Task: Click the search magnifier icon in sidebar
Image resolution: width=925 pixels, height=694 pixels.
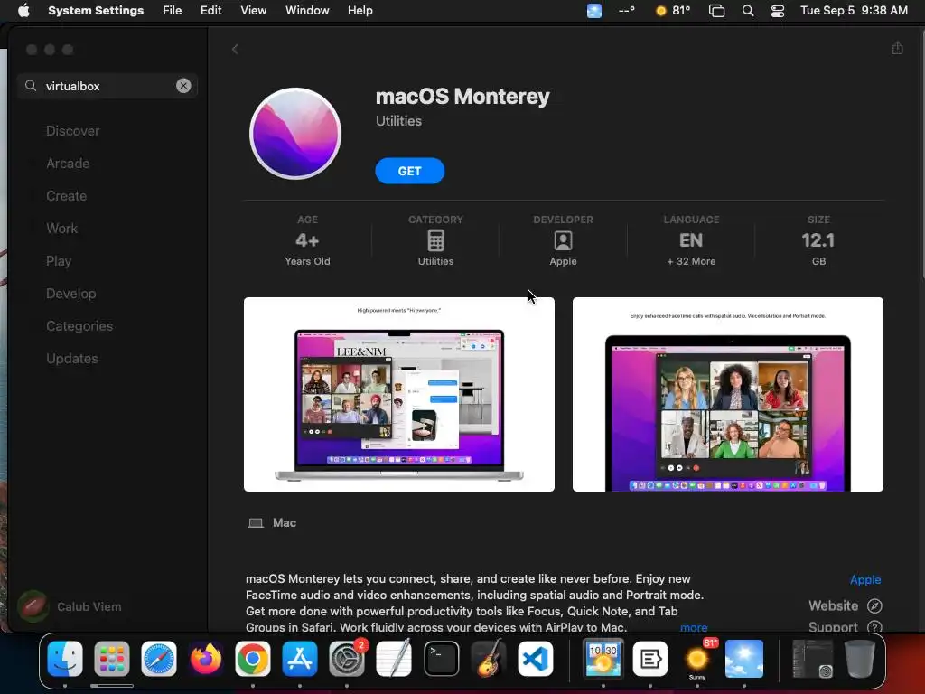Action: [30, 86]
